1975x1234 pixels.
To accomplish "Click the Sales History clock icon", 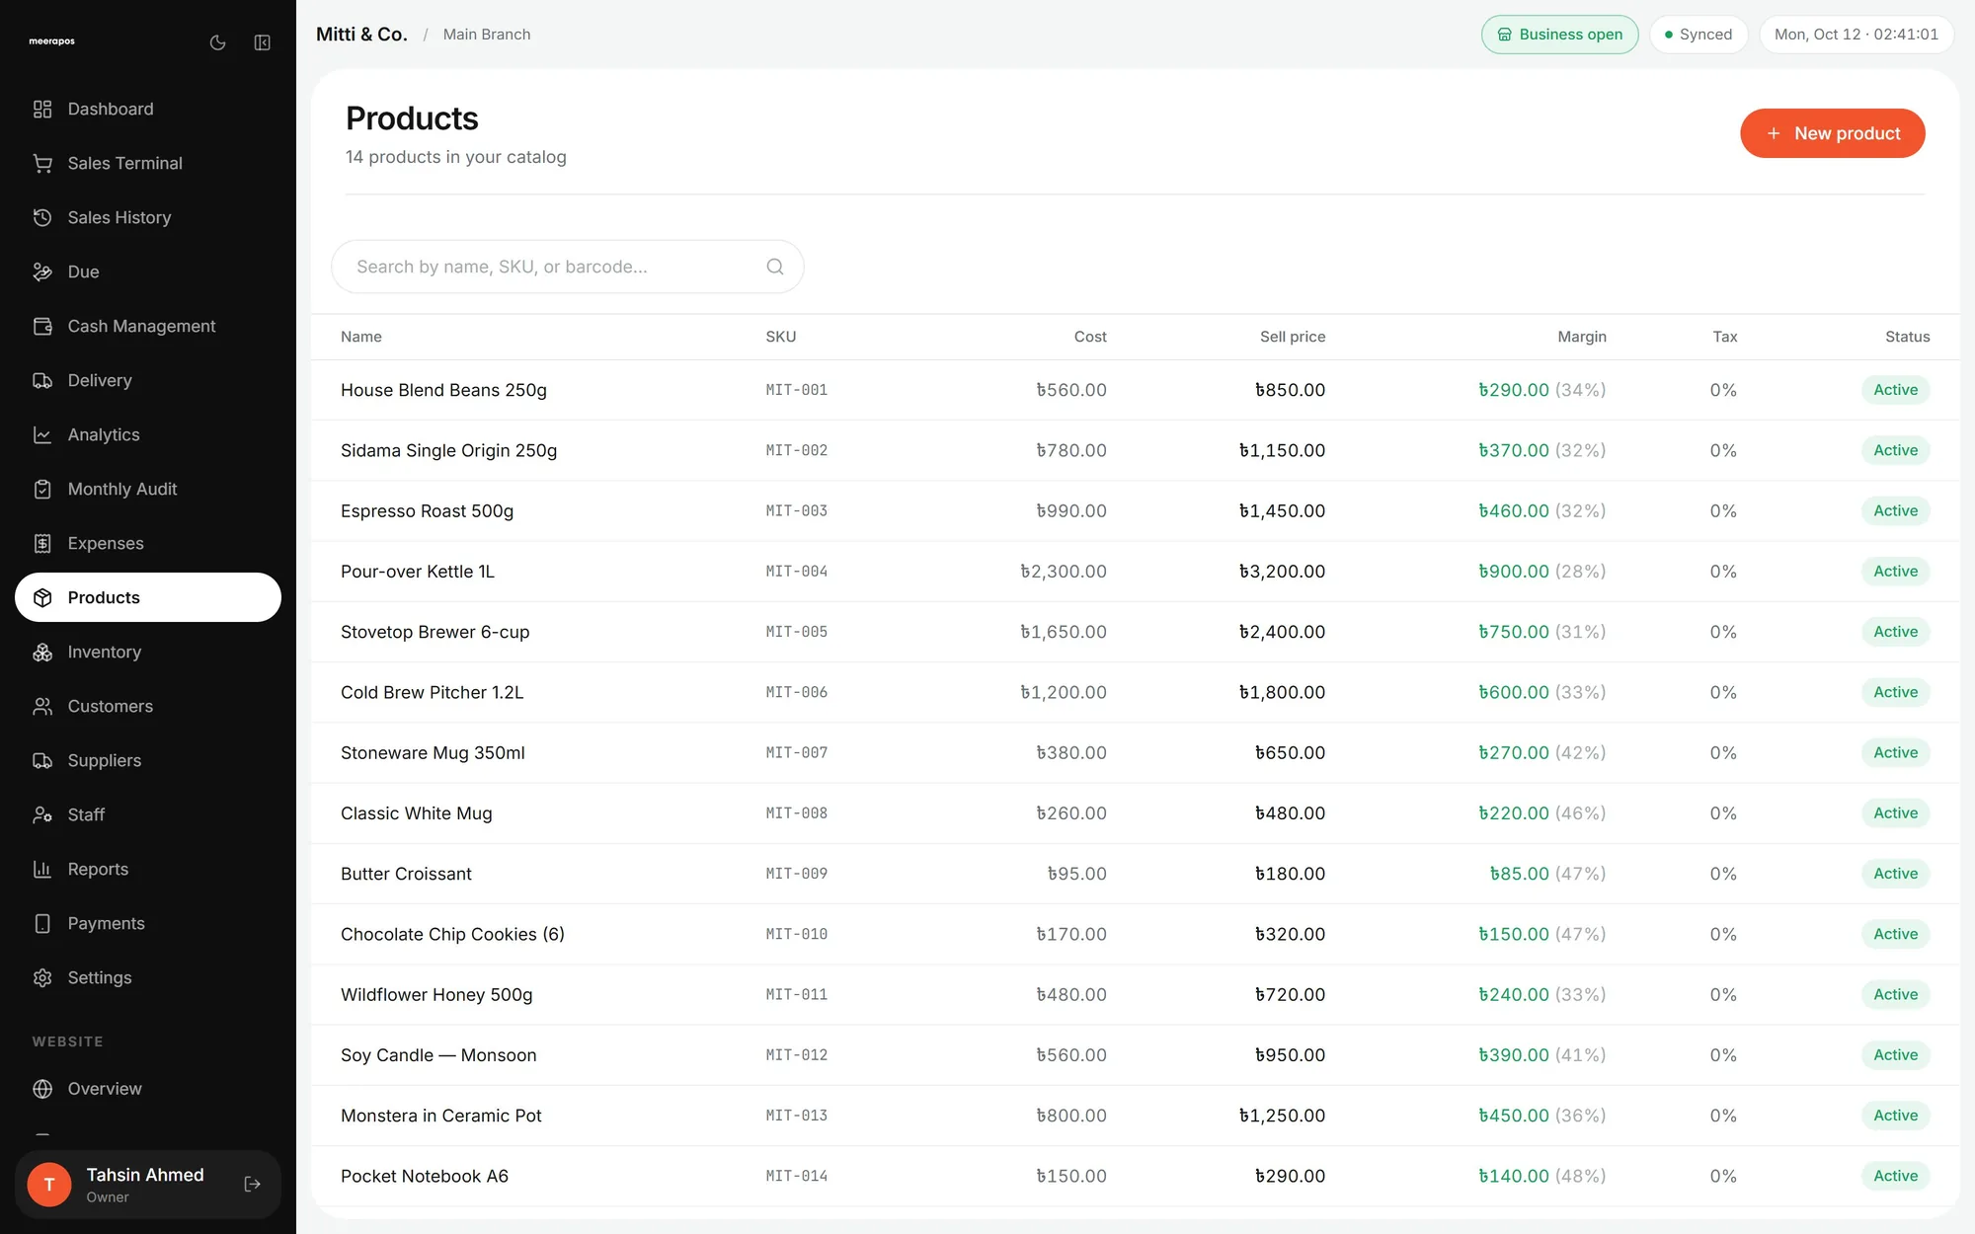I will pos(42,217).
